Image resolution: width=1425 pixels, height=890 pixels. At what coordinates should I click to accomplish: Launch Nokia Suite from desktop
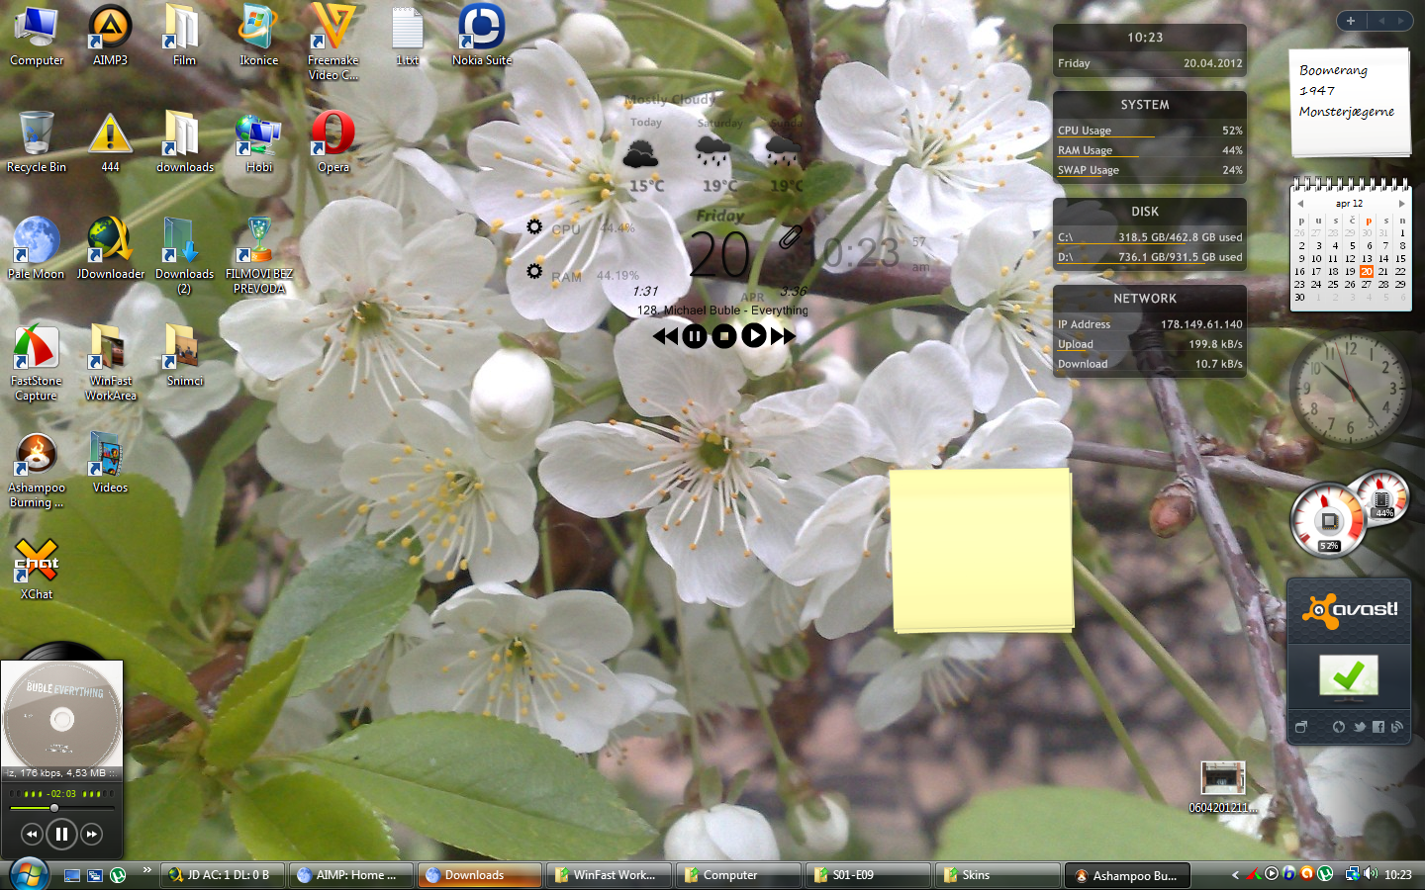pos(482,35)
